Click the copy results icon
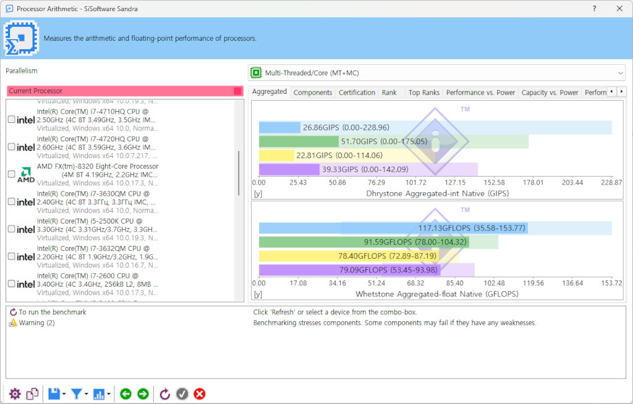The height and width of the screenshot is (404, 633). (32, 394)
